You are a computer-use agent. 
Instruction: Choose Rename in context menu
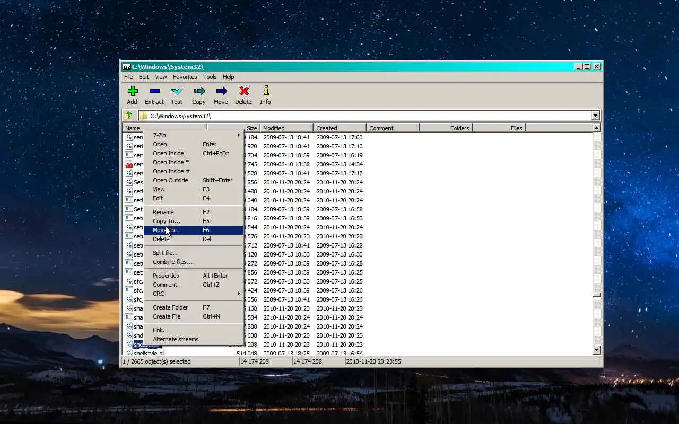point(194,212)
